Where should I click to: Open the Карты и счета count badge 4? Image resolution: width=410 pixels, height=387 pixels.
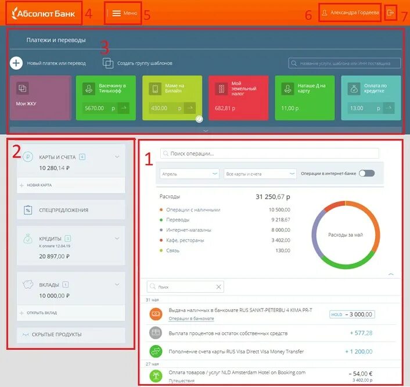point(82,157)
